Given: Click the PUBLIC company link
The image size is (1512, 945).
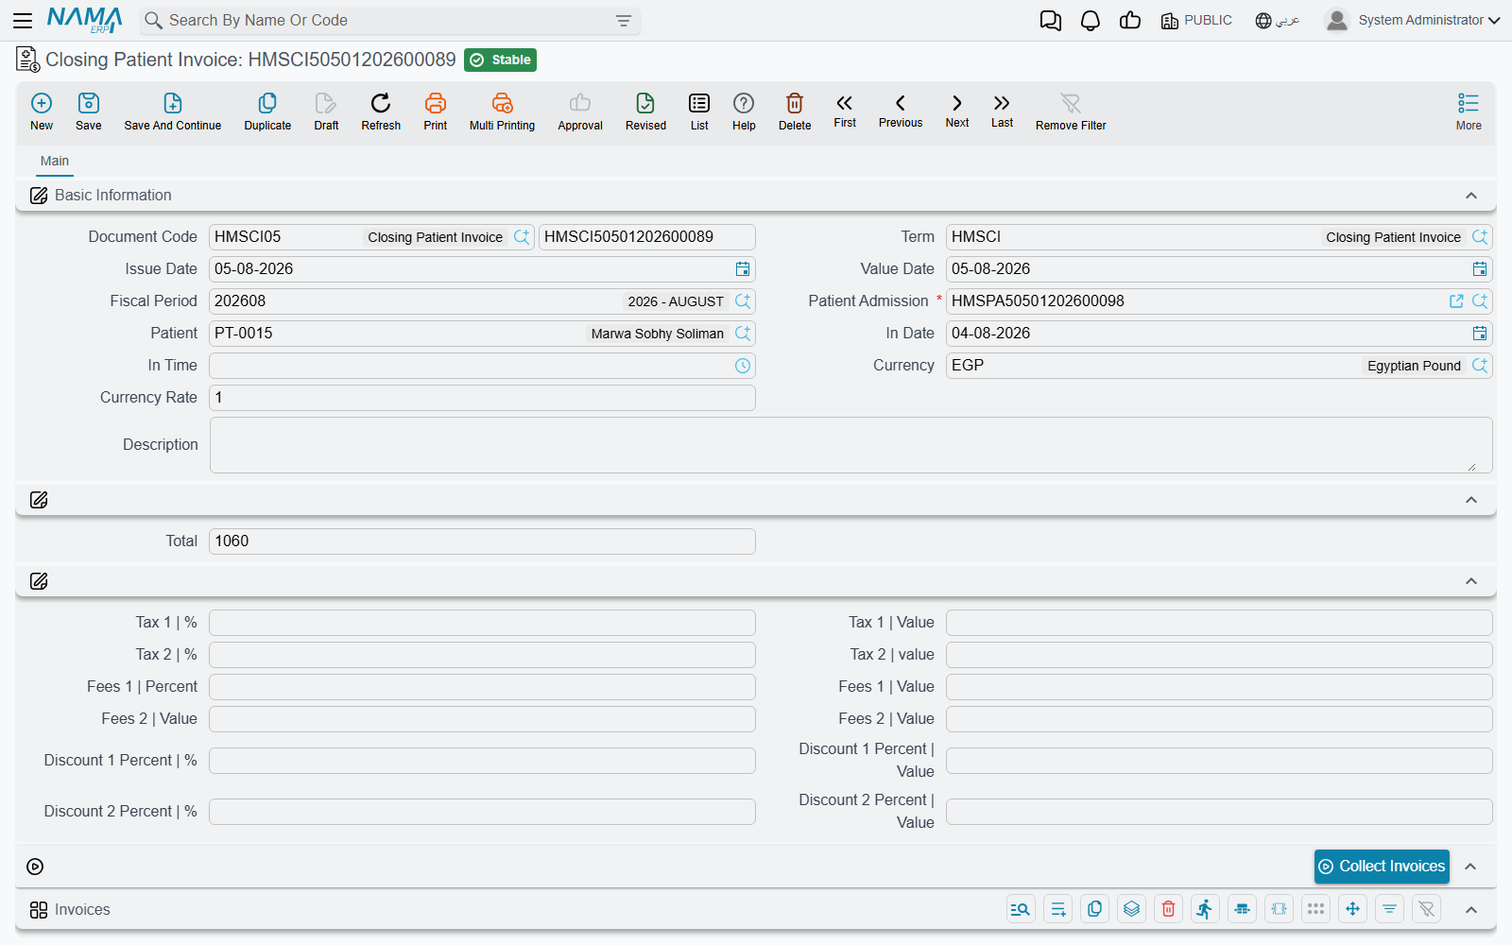Looking at the screenshot, I should [1196, 20].
